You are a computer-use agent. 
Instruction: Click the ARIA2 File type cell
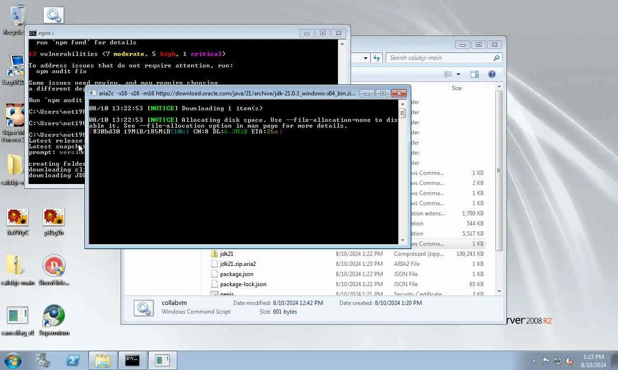407,264
